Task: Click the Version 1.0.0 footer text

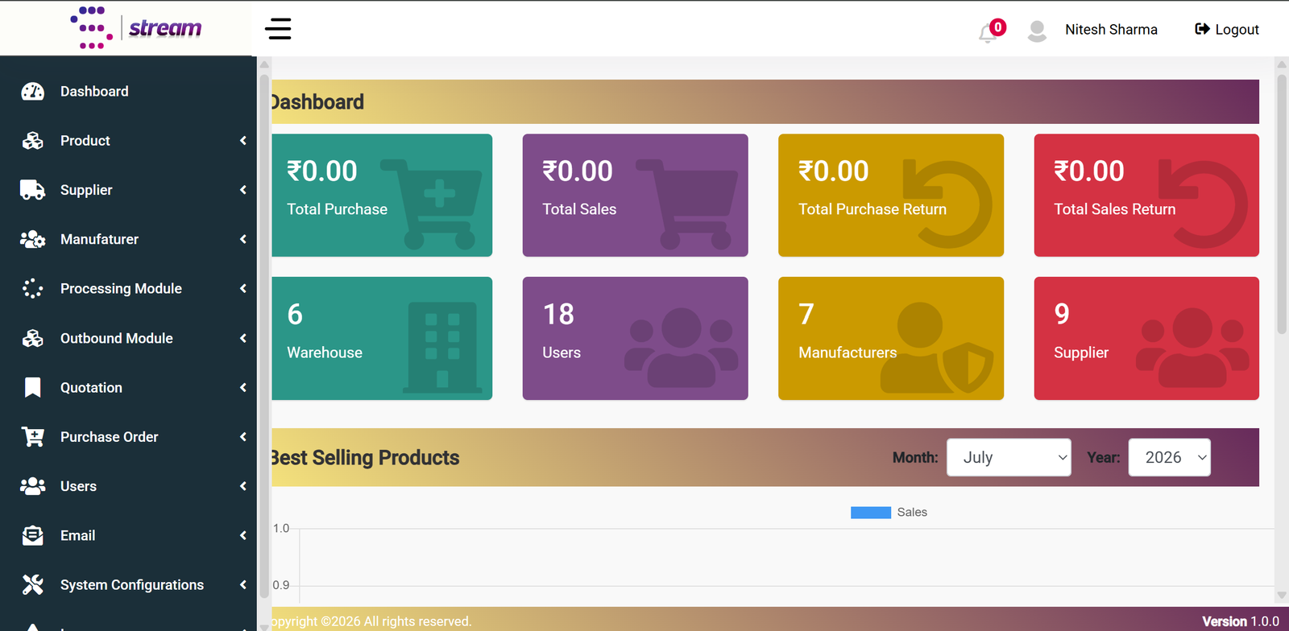Action: tap(1241, 621)
